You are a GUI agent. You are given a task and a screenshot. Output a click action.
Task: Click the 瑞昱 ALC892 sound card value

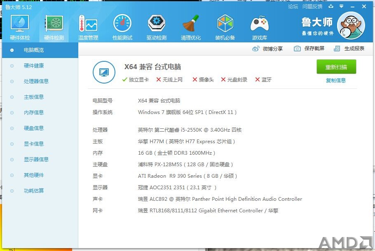click(x=220, y=199)
